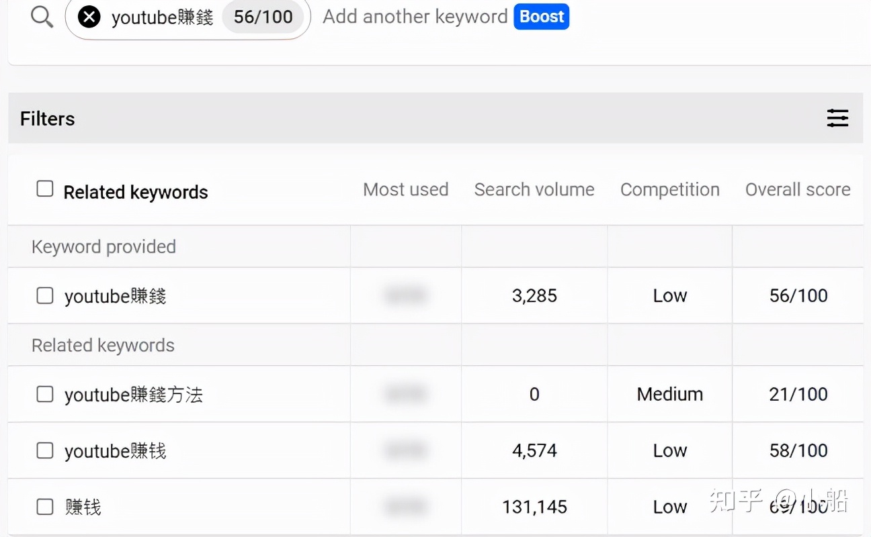
Task: Click the Competition column header
Action: (669, 189)
